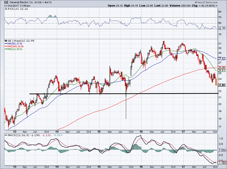This screenshot has height=169, width=227.
Task: Click the NYSE + BATS exchange label
Action: coord(43,3)
